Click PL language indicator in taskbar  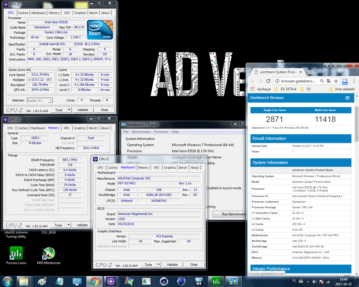click(294, 281)
